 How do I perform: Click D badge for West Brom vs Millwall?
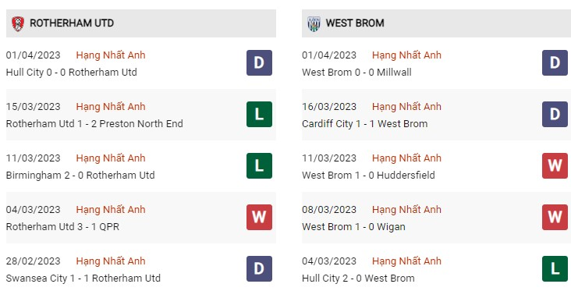[555, 62]
